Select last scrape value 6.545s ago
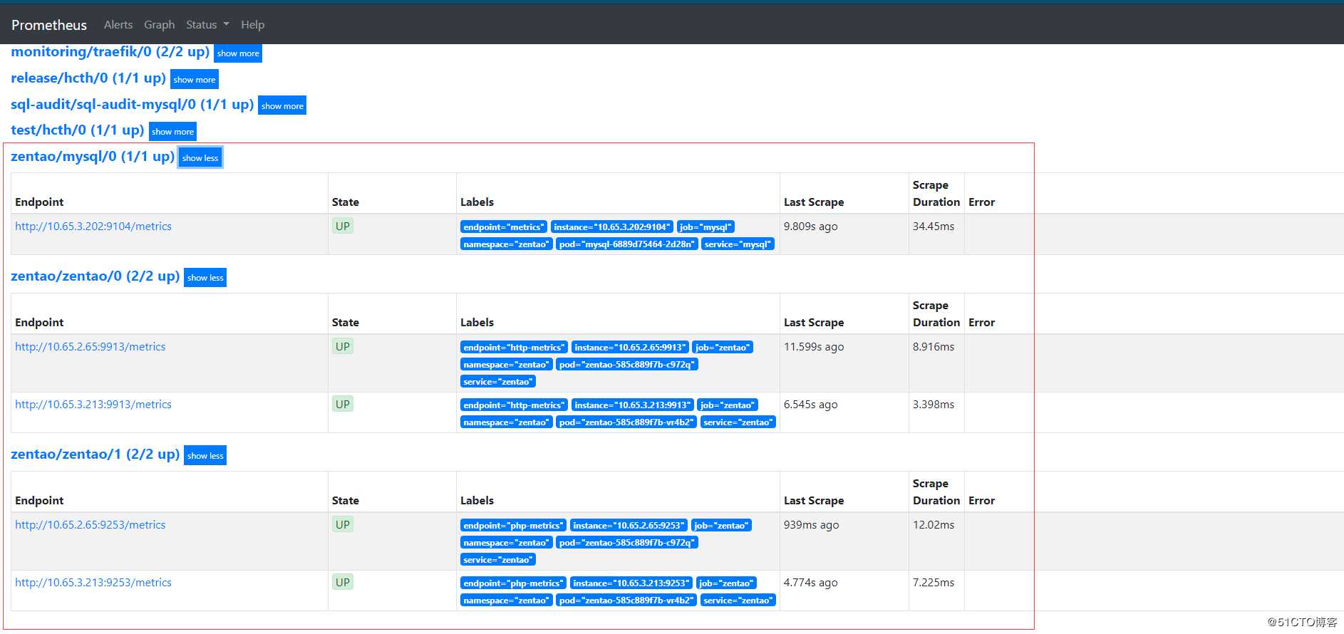Viewport: 1344px width, 634px height. click(x=810, y=405)
